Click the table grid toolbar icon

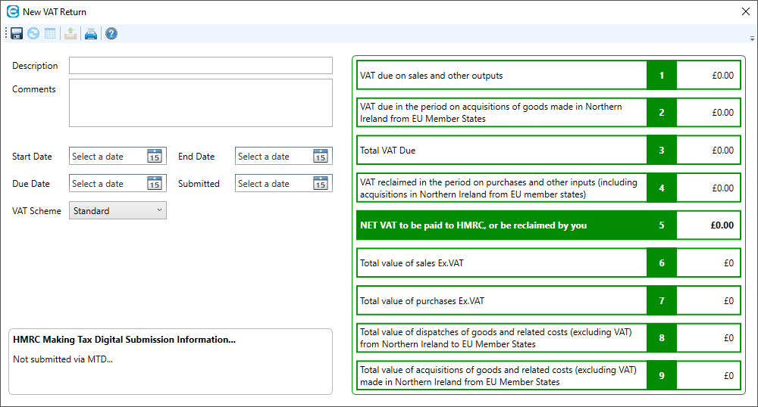pos(50,33)
